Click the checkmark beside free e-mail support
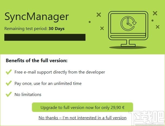This screenshot has width=165, height=126. (x=9, y=72)
